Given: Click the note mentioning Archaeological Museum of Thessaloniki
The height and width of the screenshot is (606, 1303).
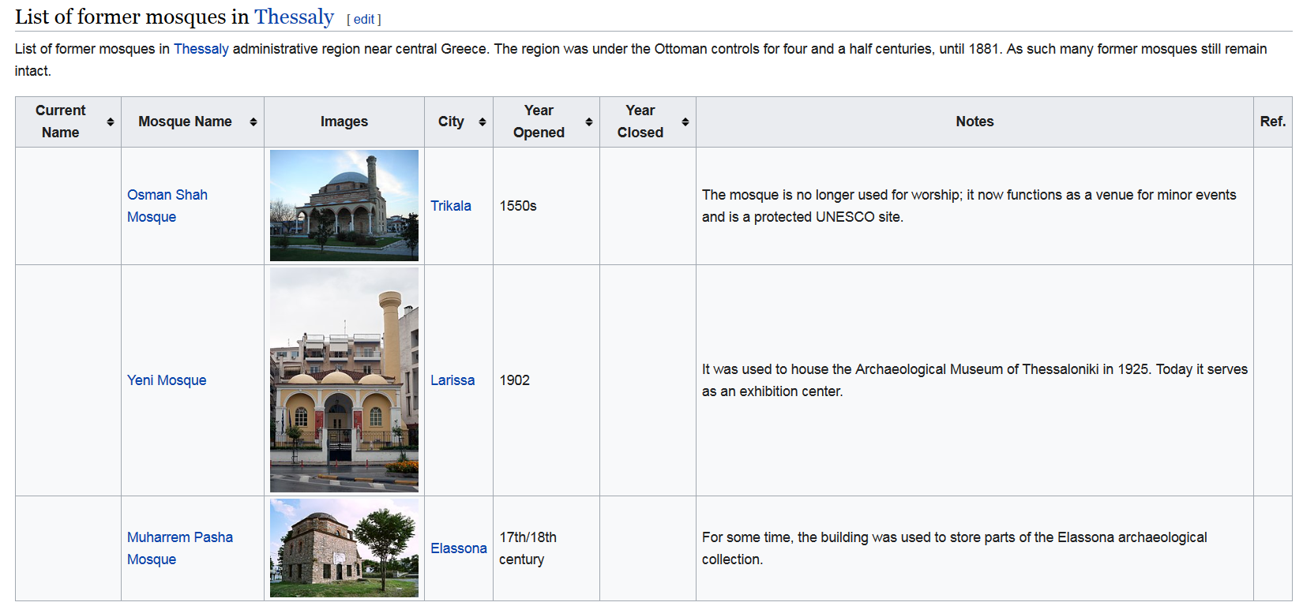Looking at the screenshot, I should pos(974,380).
